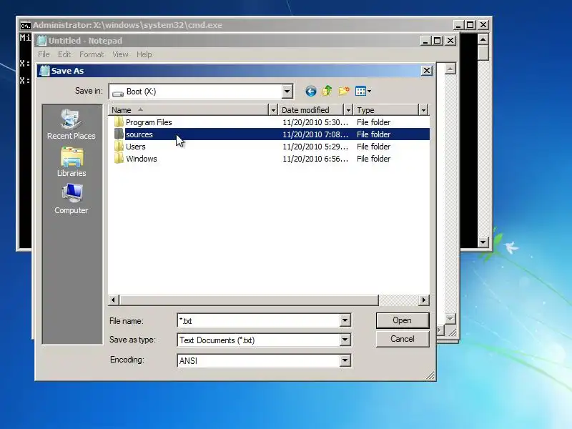Click the Save As dialog resize grip
Viewport: 572px width, 429px height.
tap(430, 375)
